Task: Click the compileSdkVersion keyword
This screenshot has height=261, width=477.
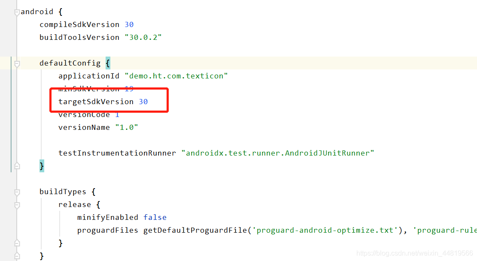Action: tap(79, 24)
